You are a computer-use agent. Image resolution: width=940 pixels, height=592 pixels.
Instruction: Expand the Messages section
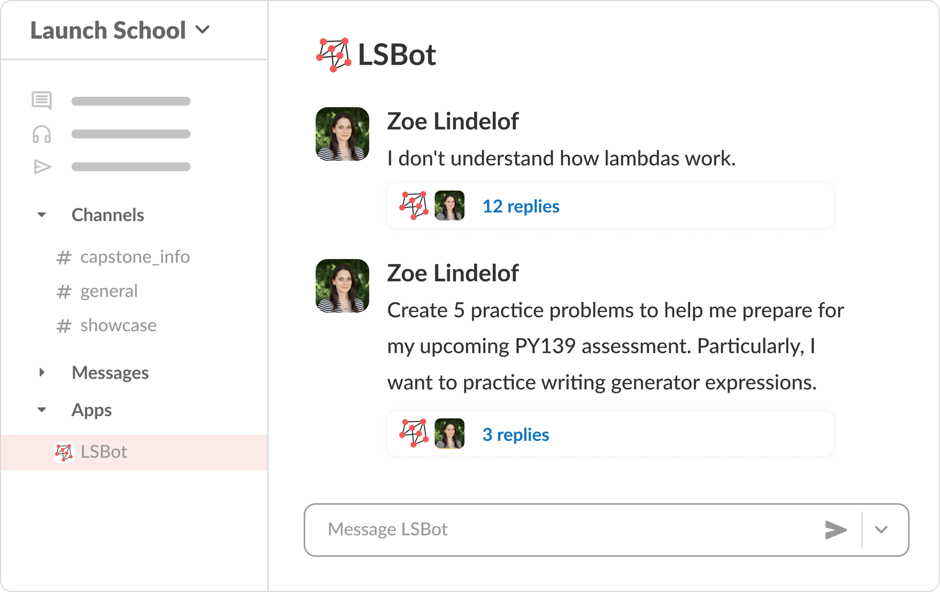point(42,373)
